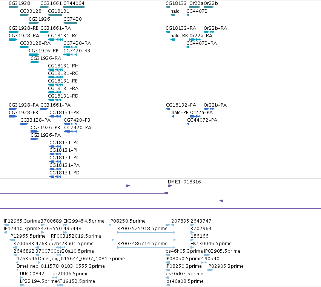Click EST IP08250.5prime
321x287 pixels.
pyautogui.click(x=127, y=221)
